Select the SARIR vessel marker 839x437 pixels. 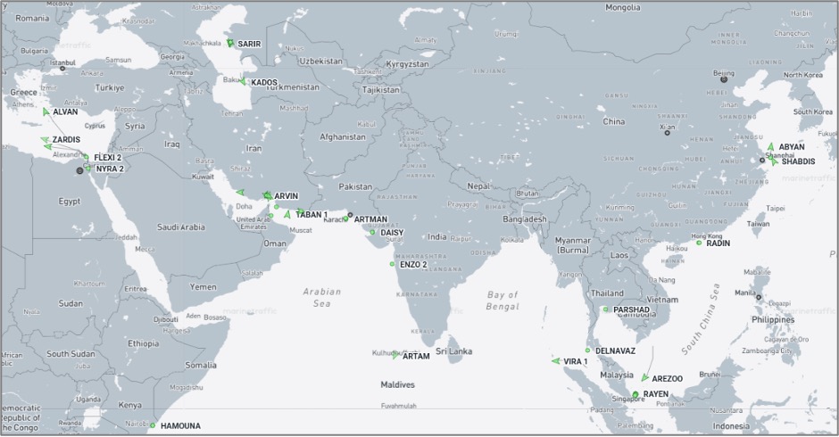[x=230, y=44]
